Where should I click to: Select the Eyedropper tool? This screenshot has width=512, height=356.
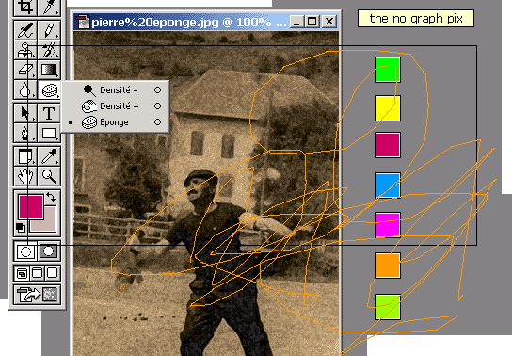(49, 156)
